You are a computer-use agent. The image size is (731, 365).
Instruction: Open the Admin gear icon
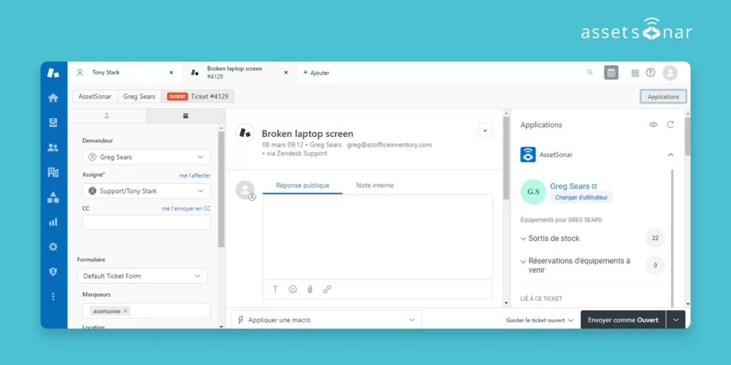click(53, 247)
